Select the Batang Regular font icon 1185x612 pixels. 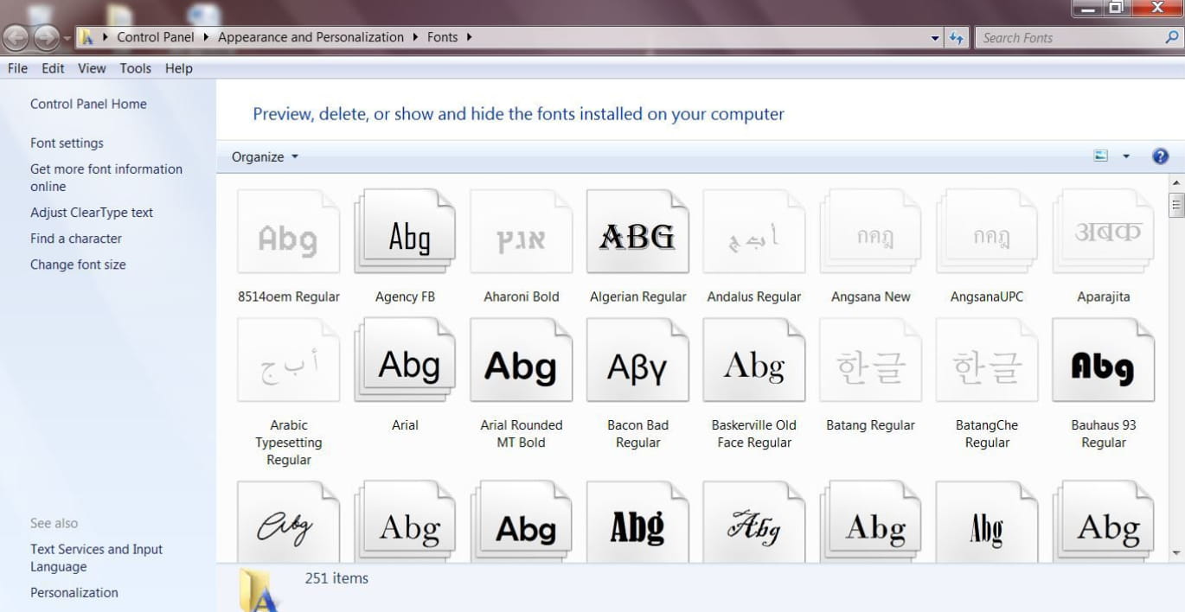870,360
